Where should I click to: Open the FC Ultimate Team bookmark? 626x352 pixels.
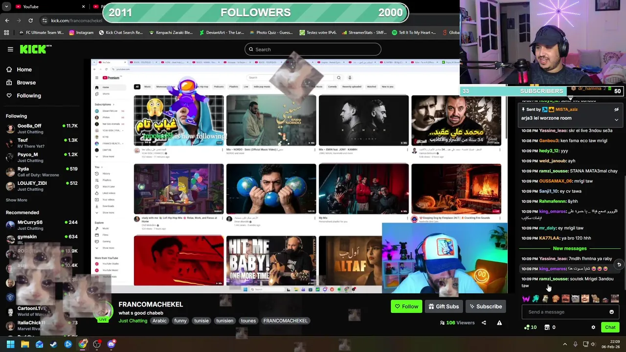point(41,33)
